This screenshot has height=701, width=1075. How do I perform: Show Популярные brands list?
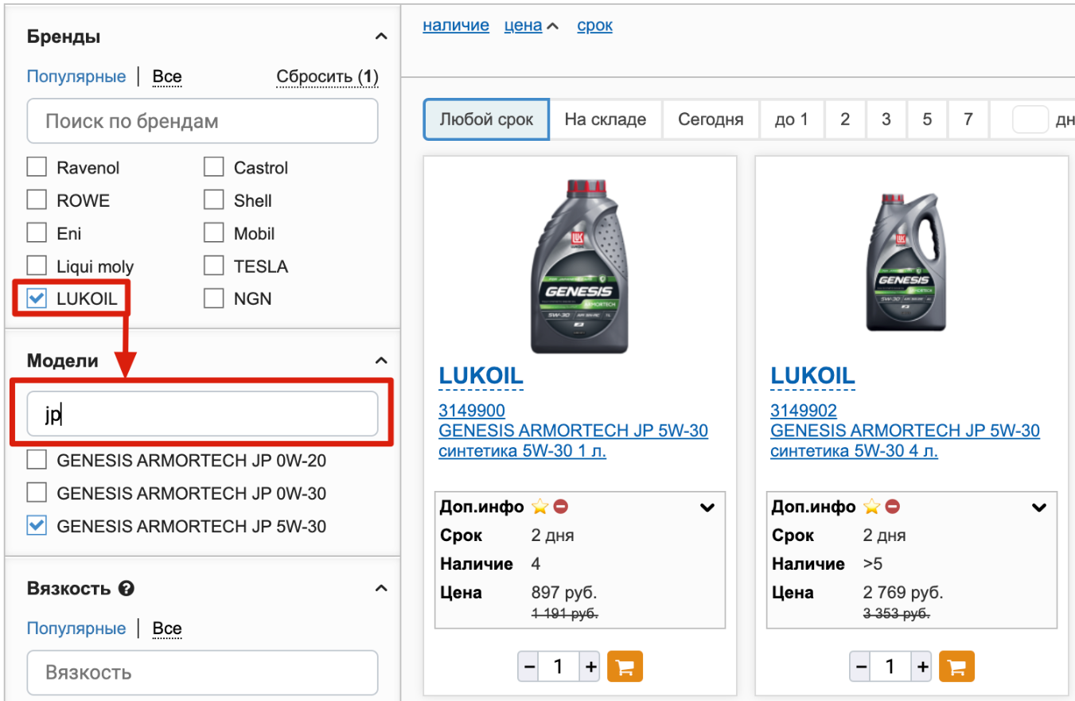(76, 76)
